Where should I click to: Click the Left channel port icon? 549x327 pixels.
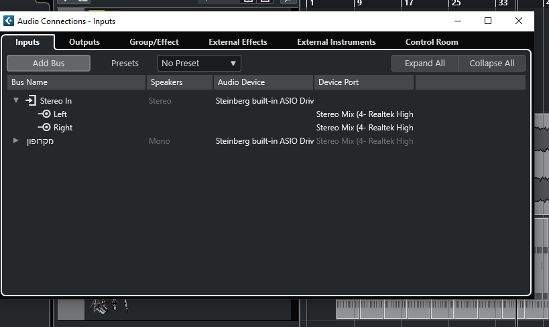click(44, 114)
